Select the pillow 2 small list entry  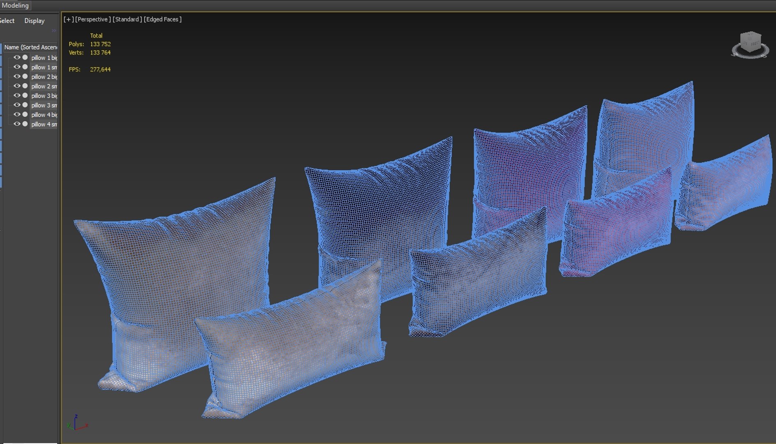coord(44,86)
